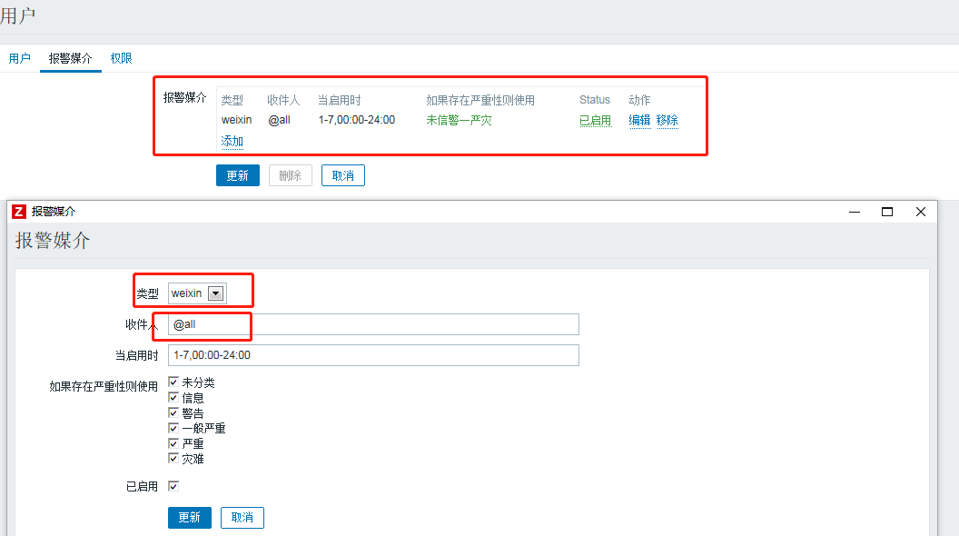This screenshot has width=959, height=536.
Task: Uncheck the 信息 severity checkbox
Action: (x=173, y=398)
